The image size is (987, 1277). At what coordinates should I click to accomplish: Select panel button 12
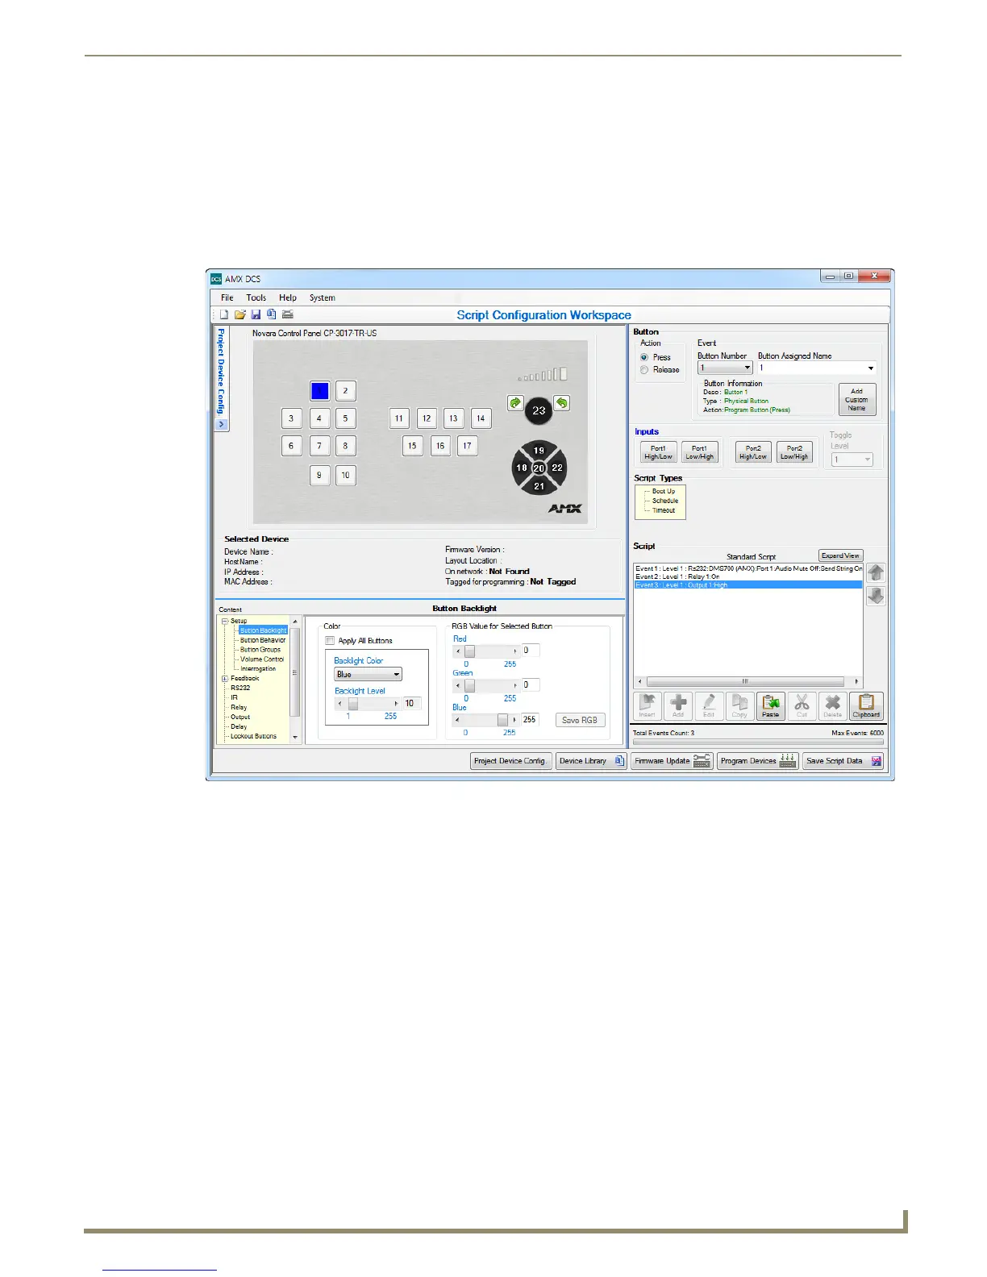point(427,418)
